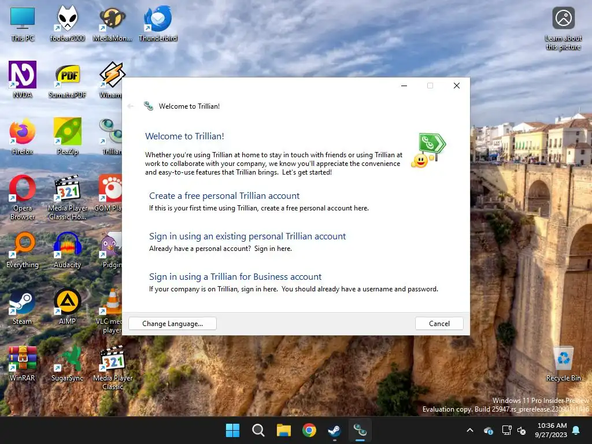Select the Everything search desktop shortcut

[x=23, y=250]
